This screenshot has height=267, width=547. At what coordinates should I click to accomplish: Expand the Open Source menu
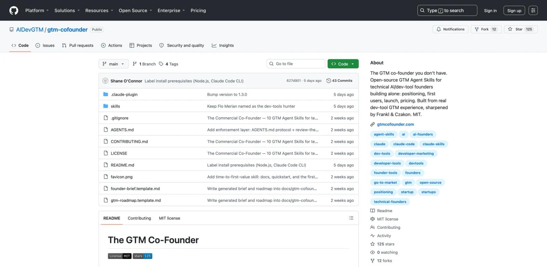point(135,11)
